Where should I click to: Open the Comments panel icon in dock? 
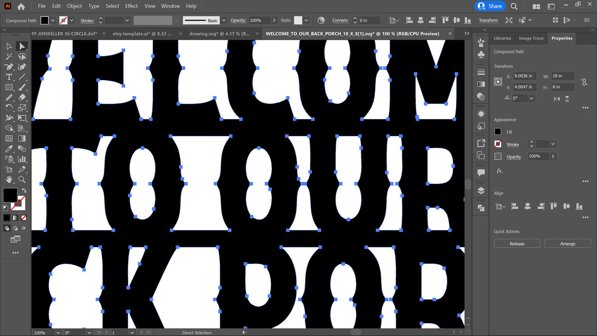[x=481, y=173]
